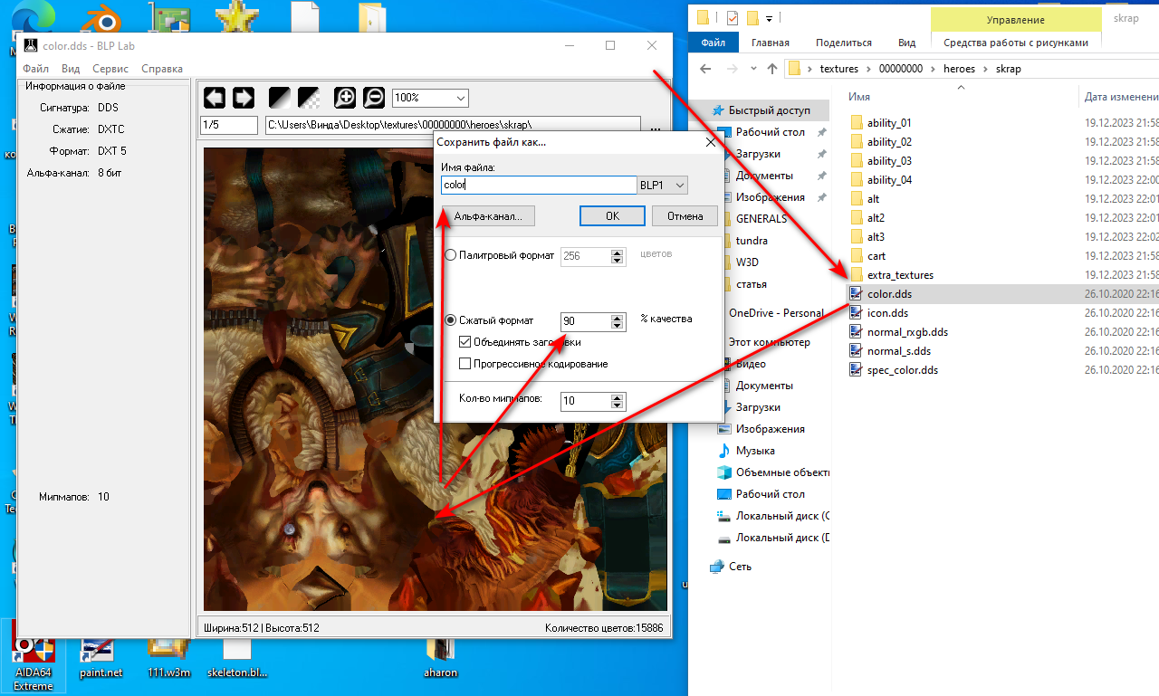Open the Вид menu in BLP Lab
Screen dimensions: 1159x696
coord(71,69)
